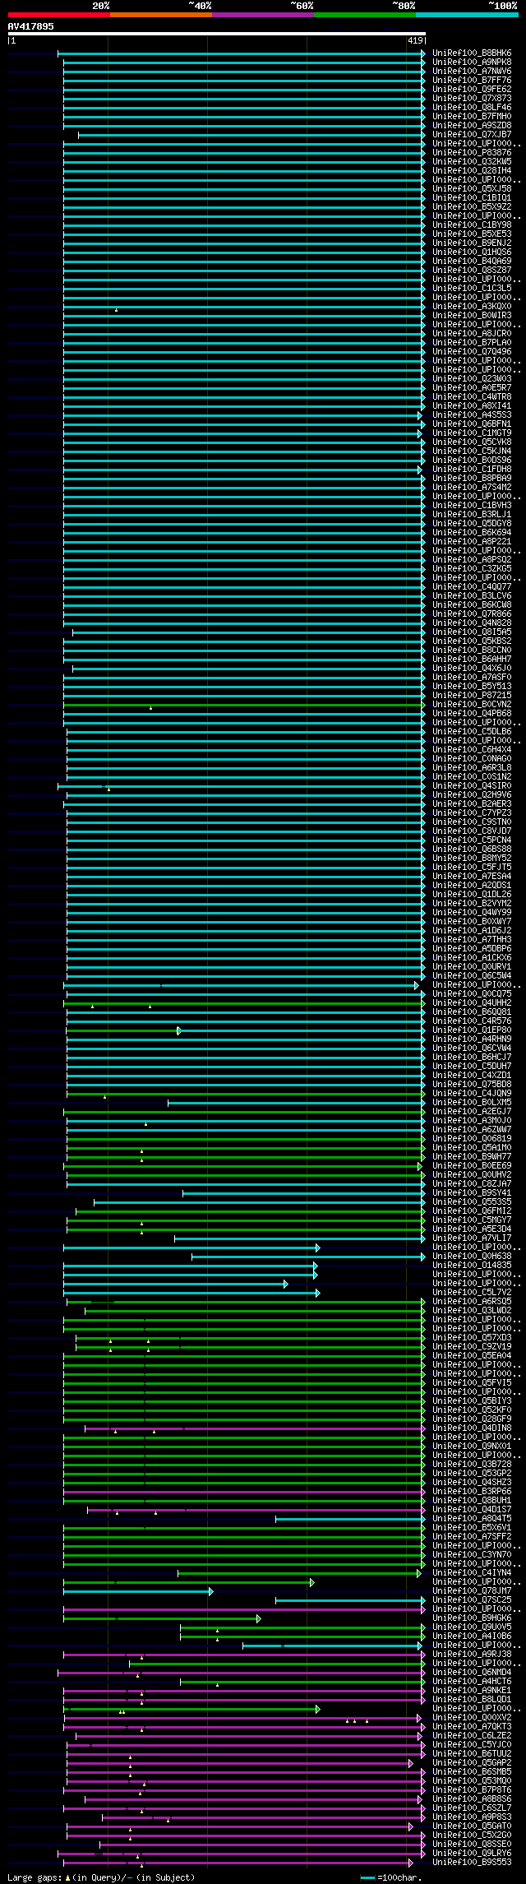This screenshot has width=526, height=1884.
Task: Click the cyan ~100% identity legend segment
Action: (467, 15)
